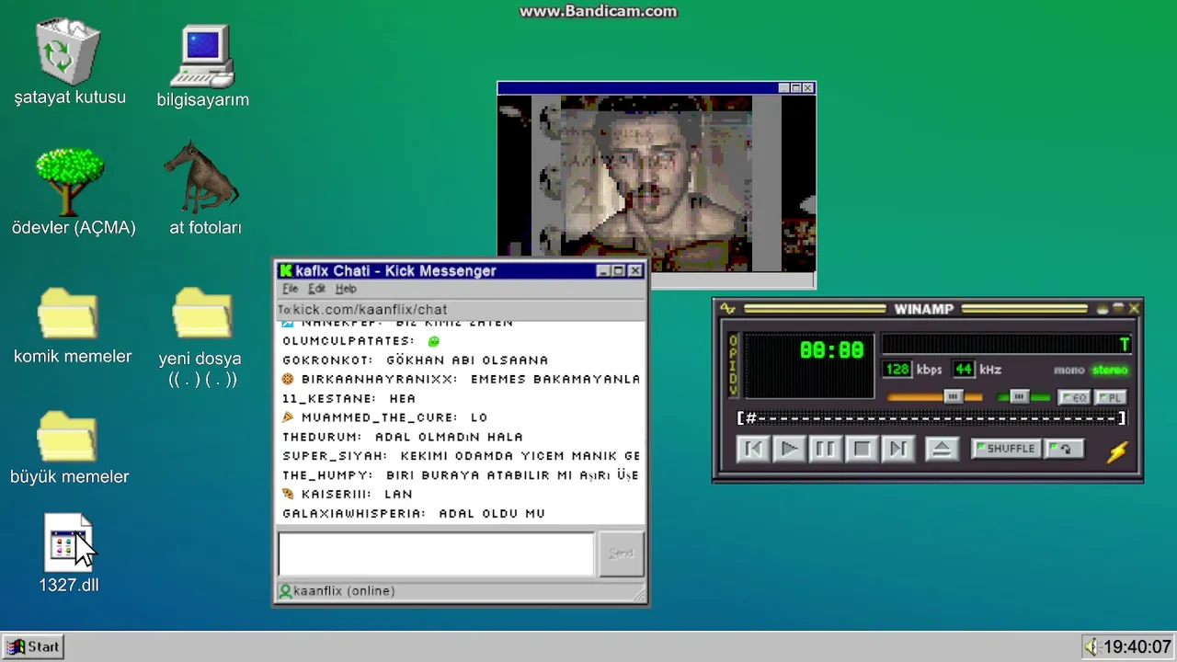
Task: Click the kaanflix online status icon
Action: (285, 591)
